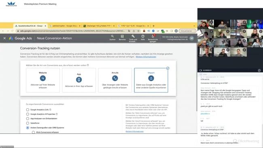Screen dimensions: 263x148
Task: Choose the Anrufe conversion type card
Action: (115, 80)
